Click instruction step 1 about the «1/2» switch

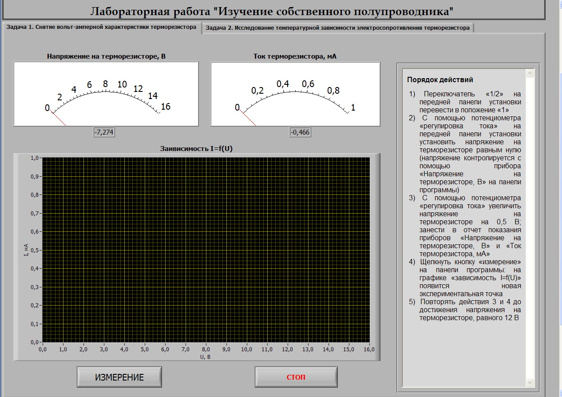point(465,102)
